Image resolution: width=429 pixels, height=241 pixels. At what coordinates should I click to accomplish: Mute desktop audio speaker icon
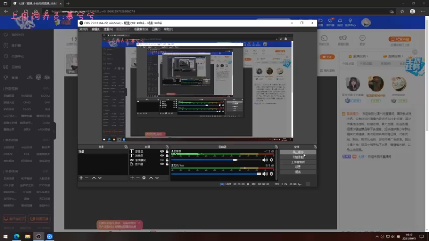(x=265, y=160)
